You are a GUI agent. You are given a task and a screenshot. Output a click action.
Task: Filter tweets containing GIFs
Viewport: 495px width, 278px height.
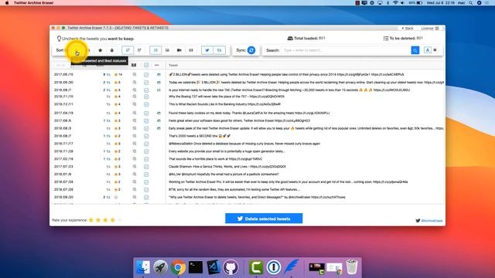(x=191, y=50)
